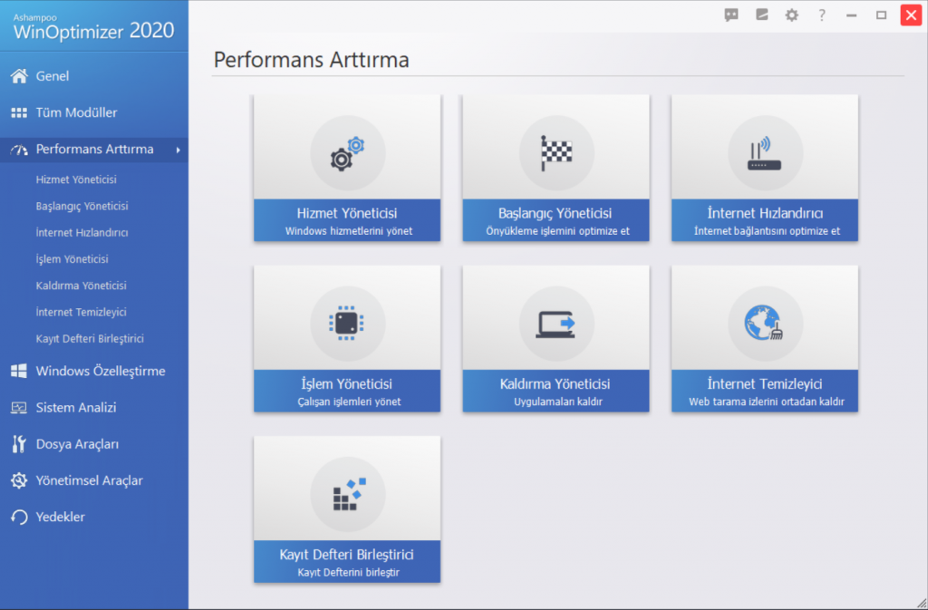
Task: Click the Dosya Araçları tools icon
Action: pyautogui.click(x=19, y=444)
